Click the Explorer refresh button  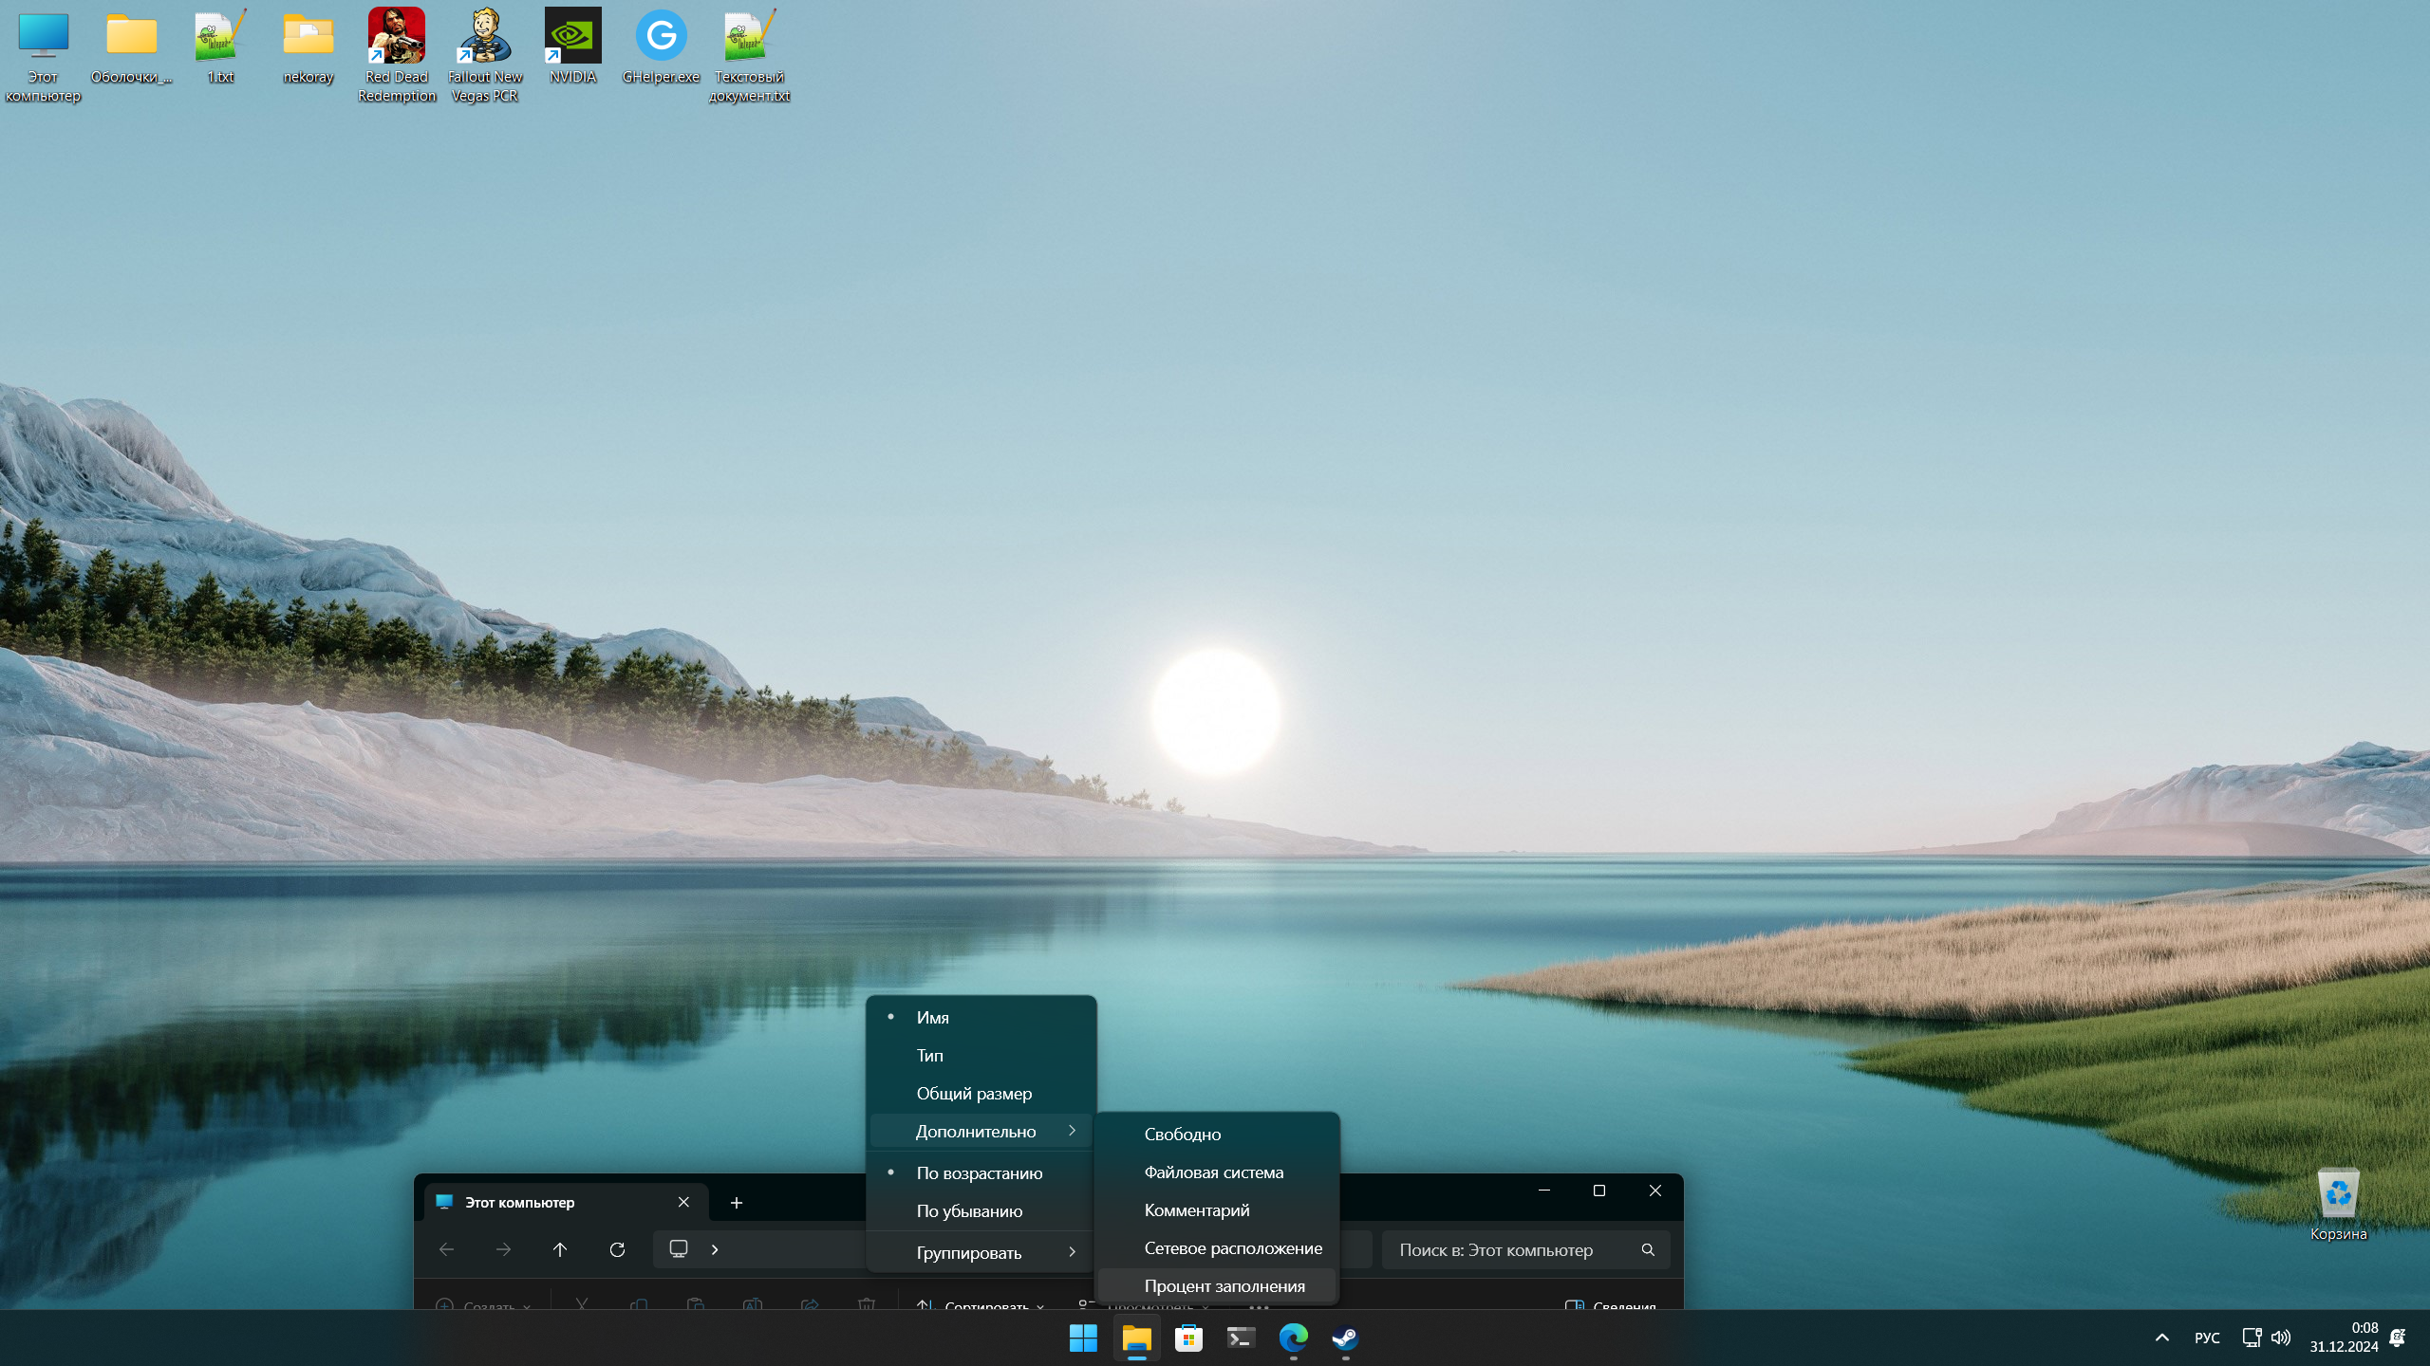(x=617, y=1249)
